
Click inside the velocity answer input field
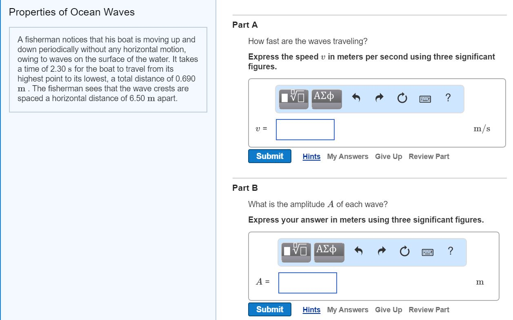[x=305, y=129]
